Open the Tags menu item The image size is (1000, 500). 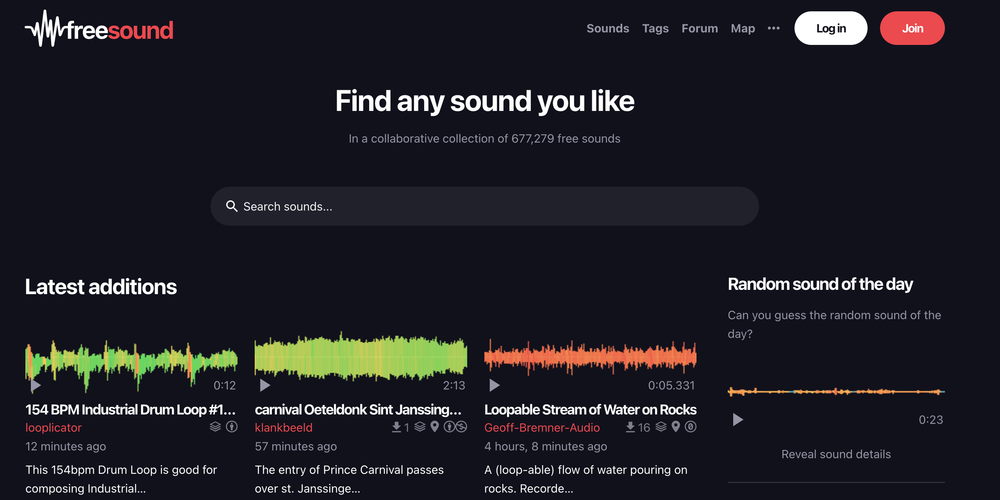pyautogui.click(x=655, y=29)
